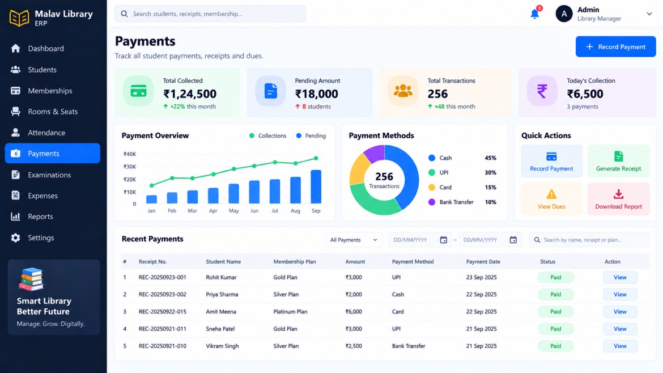Open the All Payments filter dropdown

click(354, 240)
